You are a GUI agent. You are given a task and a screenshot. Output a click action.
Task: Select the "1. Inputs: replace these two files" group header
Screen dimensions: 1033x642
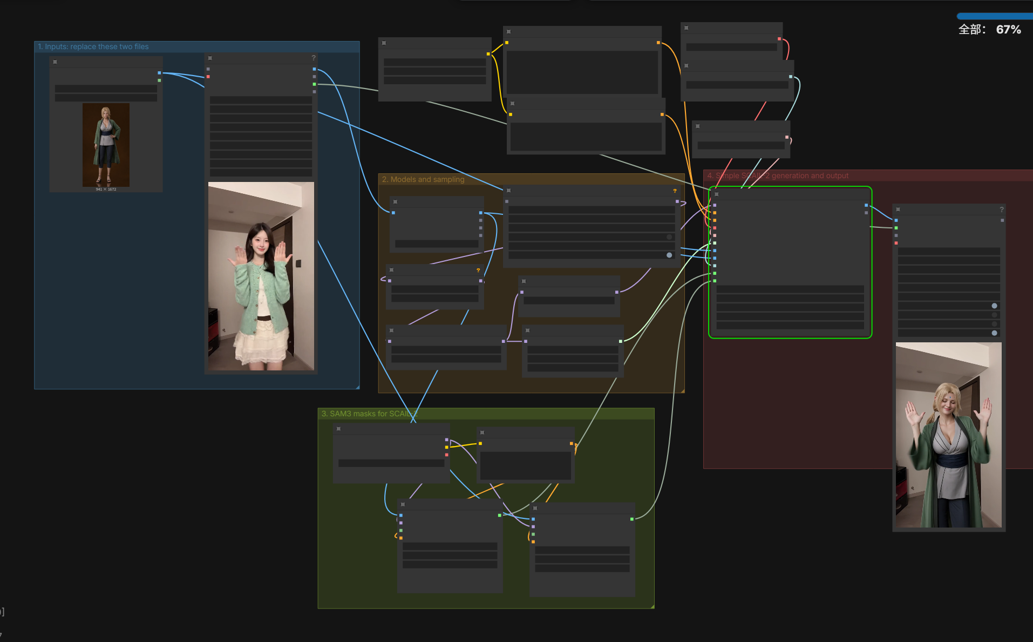pos(196,47)
